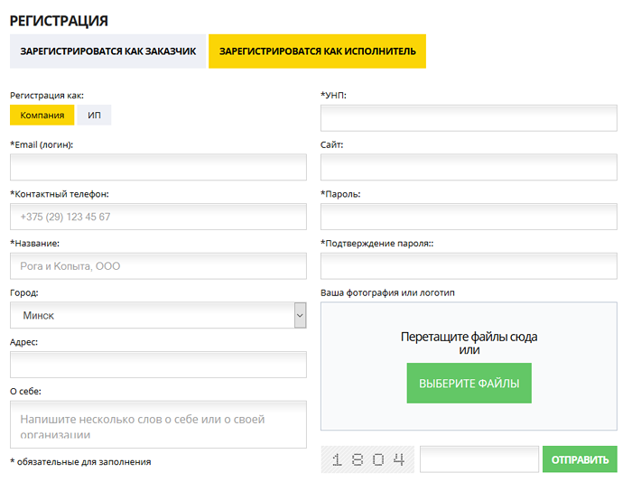This screenshot has height=491, width=632.
Task: Click the Email (логин) input field
Action: coord(158,167)
